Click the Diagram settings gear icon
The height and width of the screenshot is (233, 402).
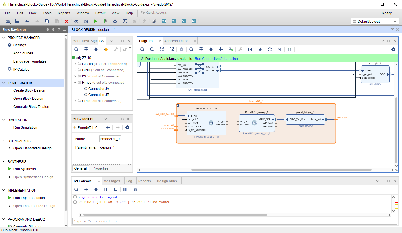393,49
